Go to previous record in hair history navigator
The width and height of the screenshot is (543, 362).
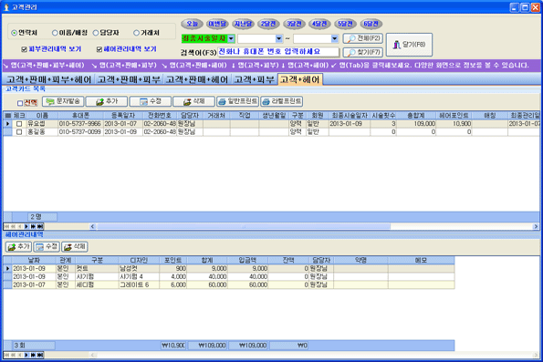(x=20, y=355)
